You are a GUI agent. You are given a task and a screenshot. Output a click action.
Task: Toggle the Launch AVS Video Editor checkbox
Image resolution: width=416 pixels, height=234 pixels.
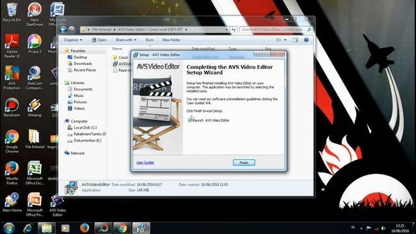pos(190,120)
